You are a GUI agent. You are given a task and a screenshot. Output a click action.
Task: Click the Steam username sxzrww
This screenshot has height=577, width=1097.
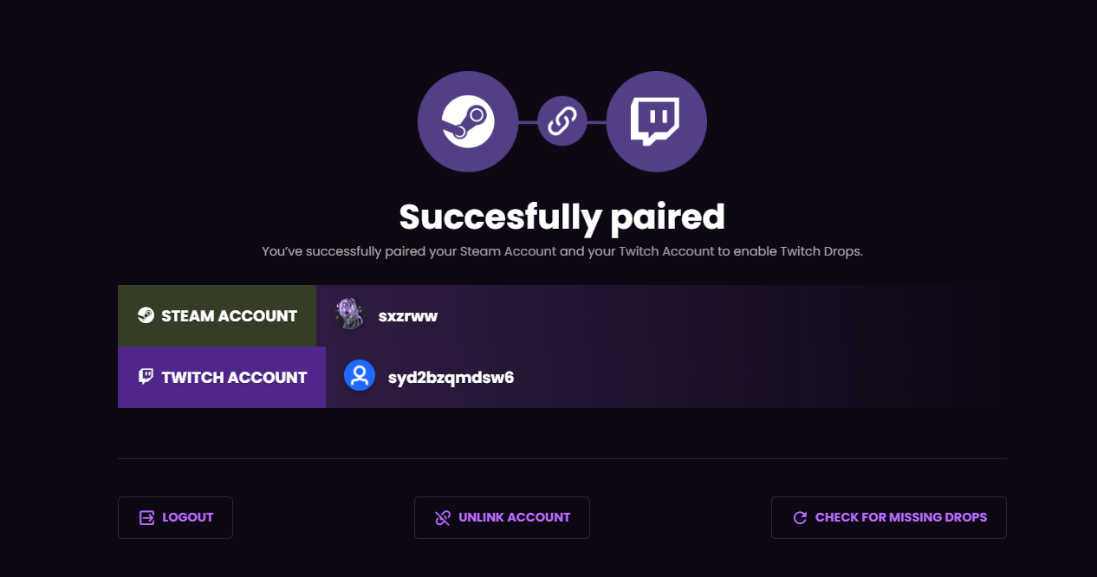pyautogui.click(x=408, y=316)
